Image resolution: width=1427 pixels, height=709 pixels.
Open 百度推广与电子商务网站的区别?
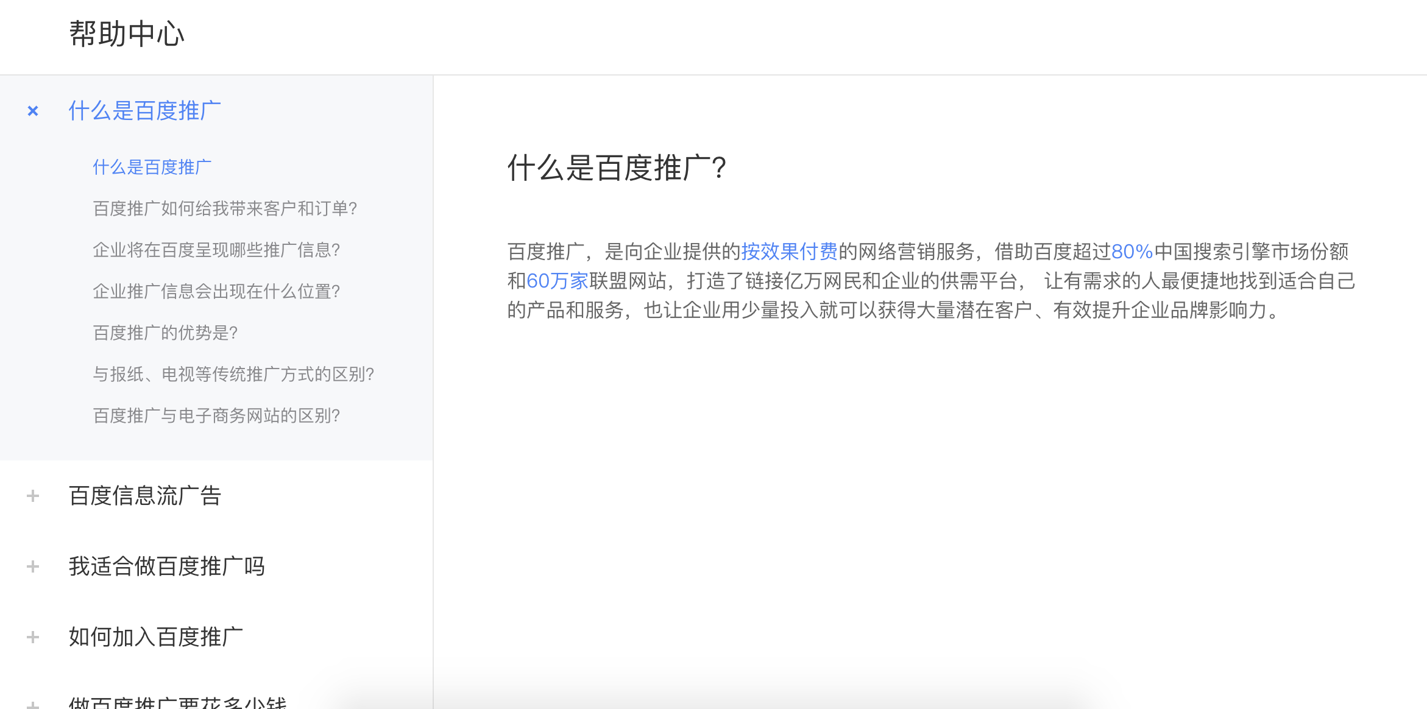tap(216, 415)
